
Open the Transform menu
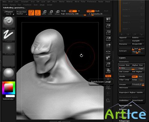click(27, 5)
